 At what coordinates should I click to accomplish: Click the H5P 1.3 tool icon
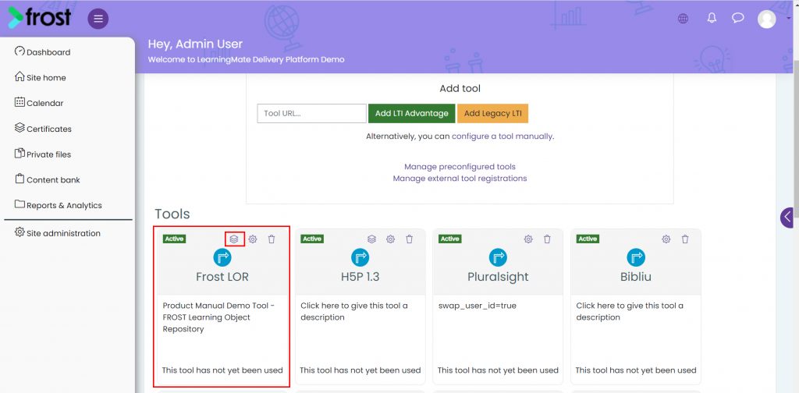point(360,257)
